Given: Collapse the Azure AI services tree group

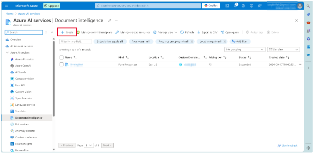Looking at the screenshot, I should pyautogui.click(x=8, y=52).
